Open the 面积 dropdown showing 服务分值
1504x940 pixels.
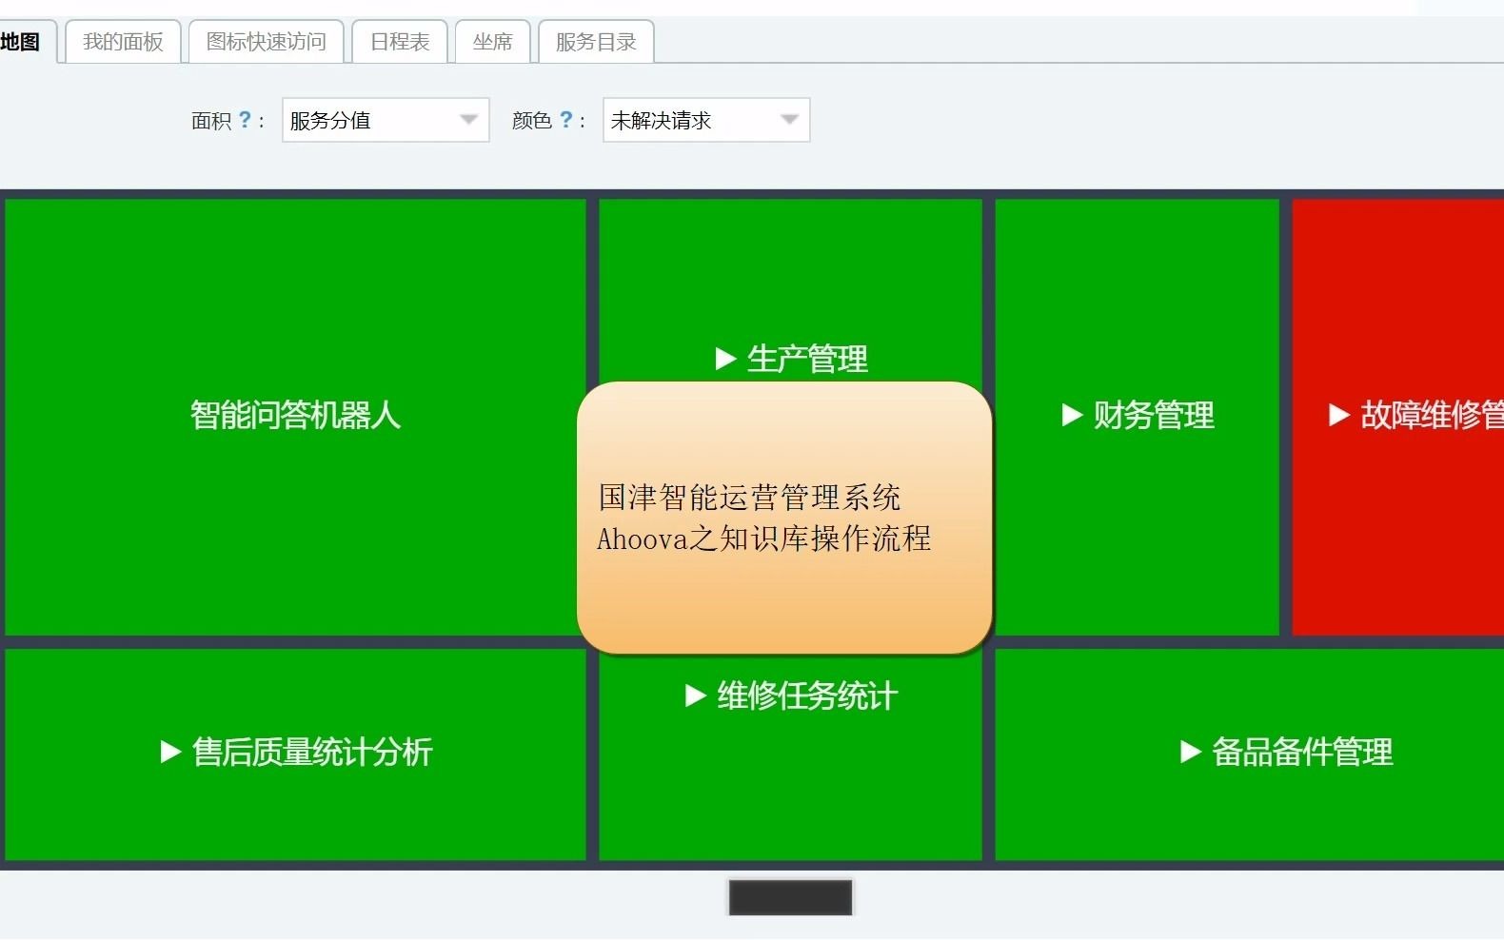click(386, 120)
